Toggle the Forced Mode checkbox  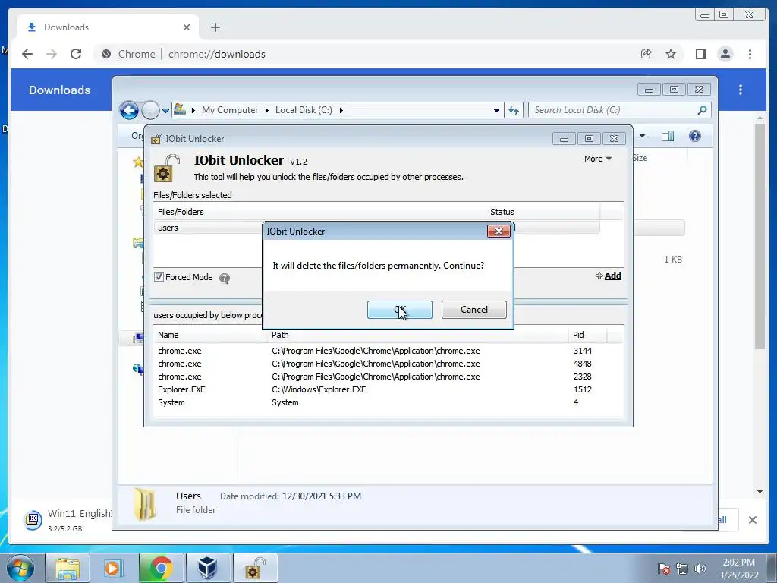(x=159, y=277)
